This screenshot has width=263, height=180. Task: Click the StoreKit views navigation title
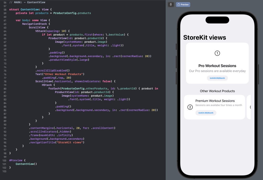tap(204, 38)
